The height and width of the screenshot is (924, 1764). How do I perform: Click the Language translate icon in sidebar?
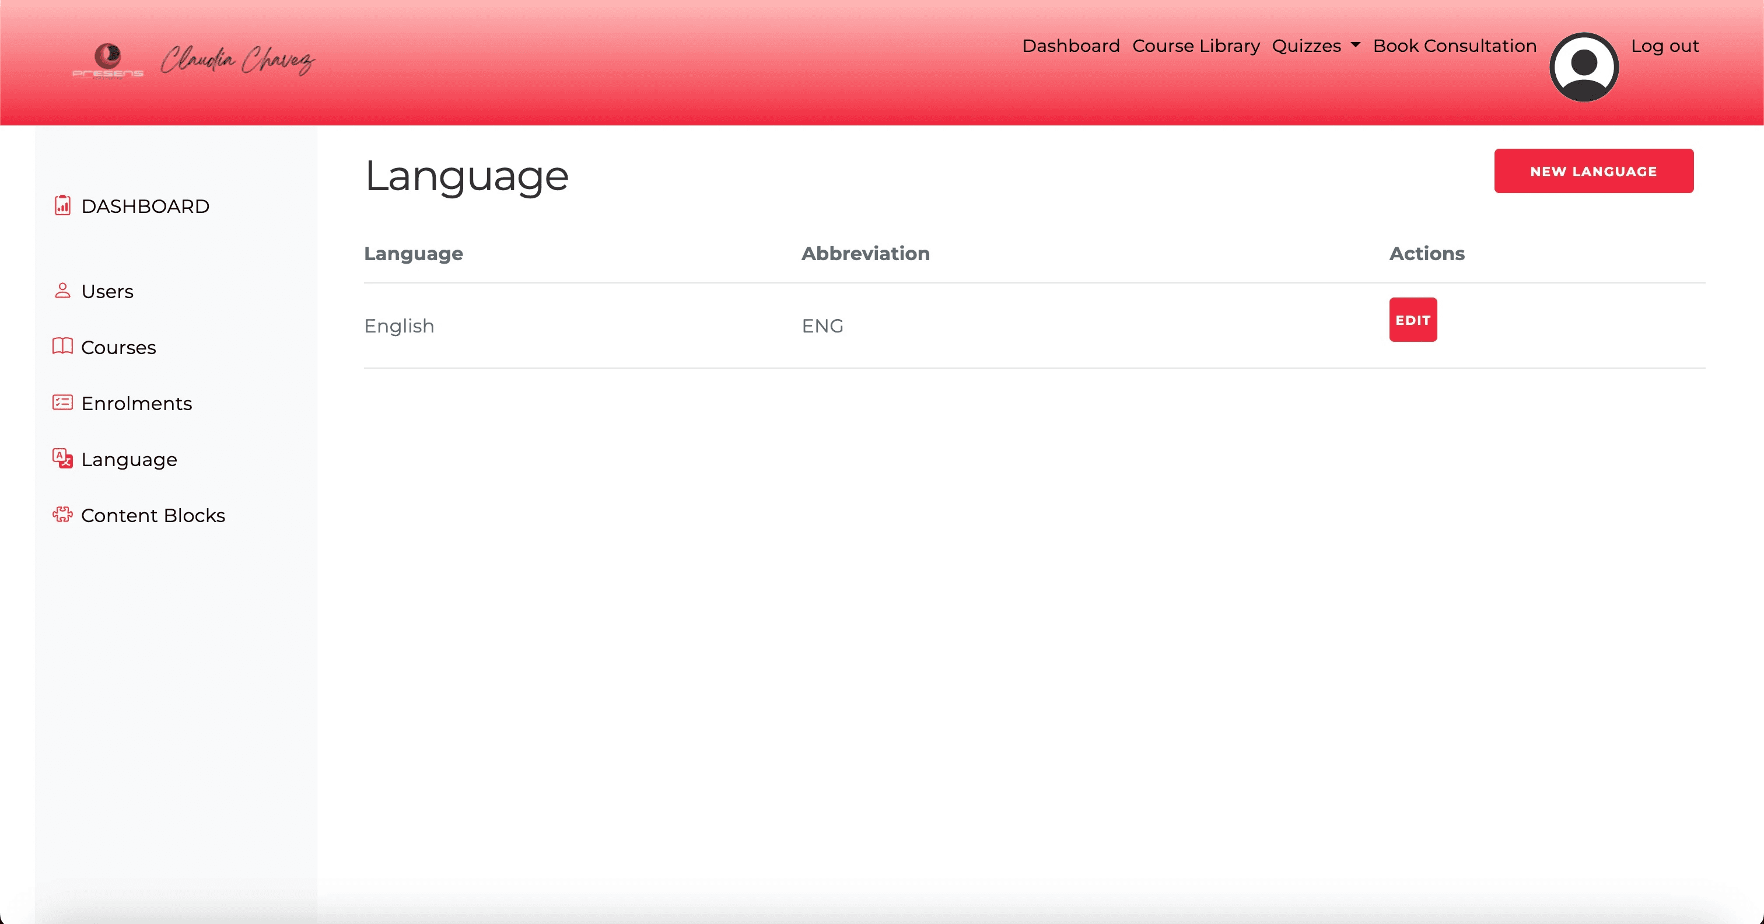(62, 459)
